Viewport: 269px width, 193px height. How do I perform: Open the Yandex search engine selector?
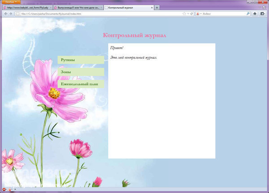(x=199, y=14)
